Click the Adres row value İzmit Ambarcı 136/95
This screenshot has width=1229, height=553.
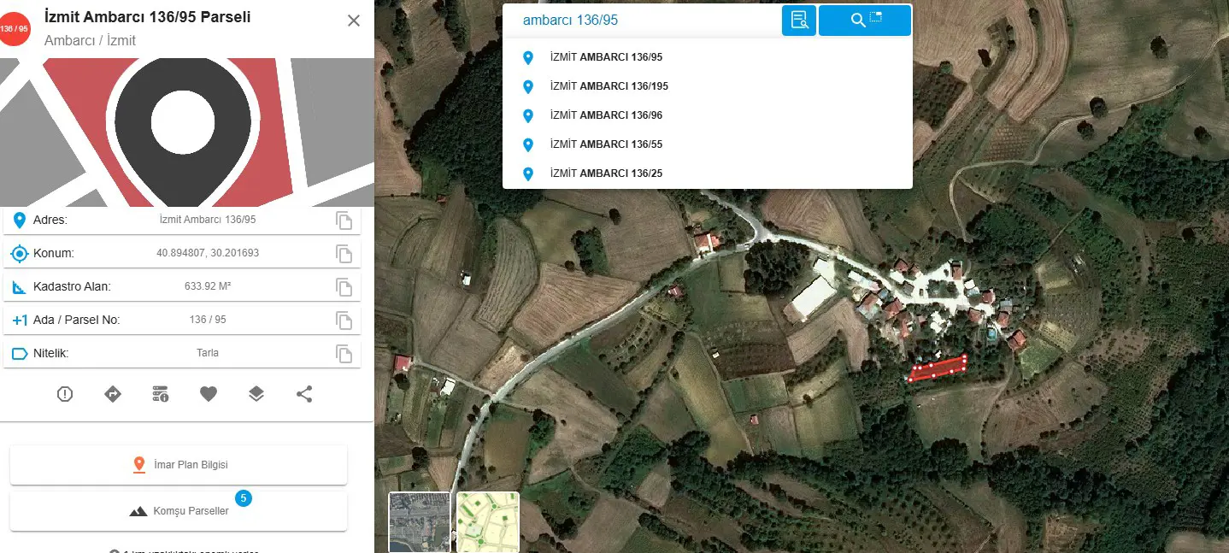[208, 220]
